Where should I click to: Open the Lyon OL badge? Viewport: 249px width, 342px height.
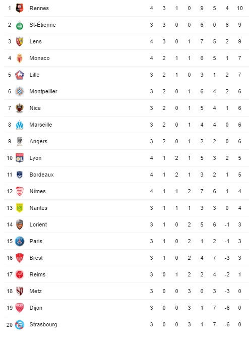pos(20,158)
